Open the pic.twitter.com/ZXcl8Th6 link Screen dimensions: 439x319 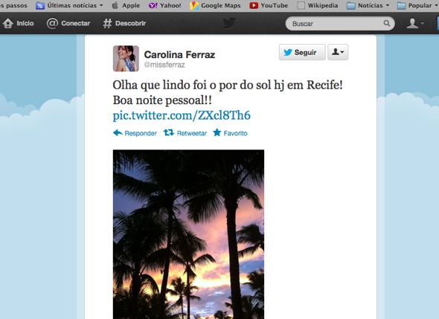coord(182,115)
